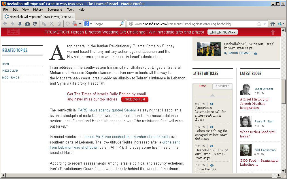Viewport: 287px width, 179px height.
Task: Click eye icon next to 7:44 PM
Action: coord(212,146)
